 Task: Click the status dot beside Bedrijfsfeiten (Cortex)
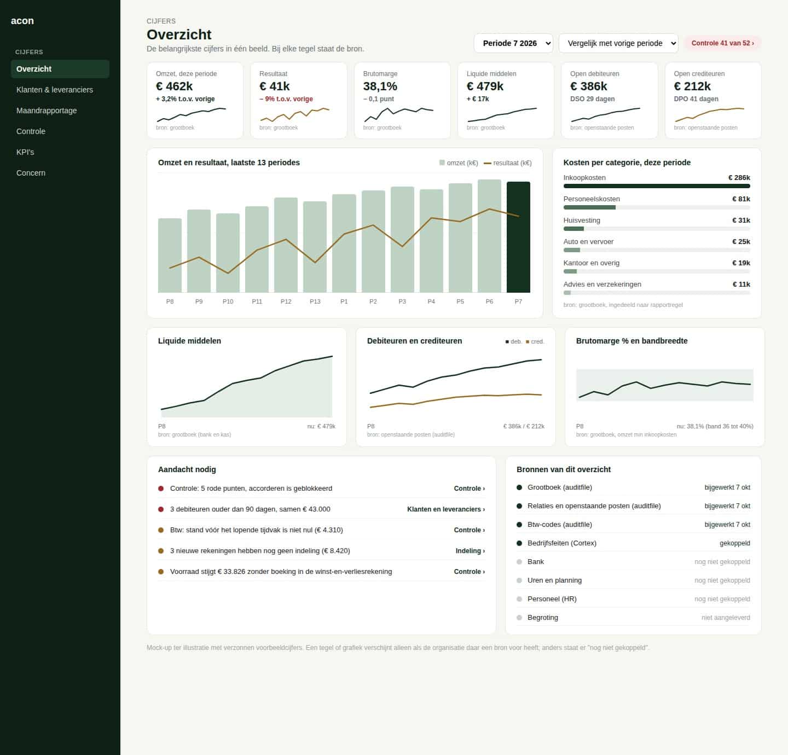[519, 543]
